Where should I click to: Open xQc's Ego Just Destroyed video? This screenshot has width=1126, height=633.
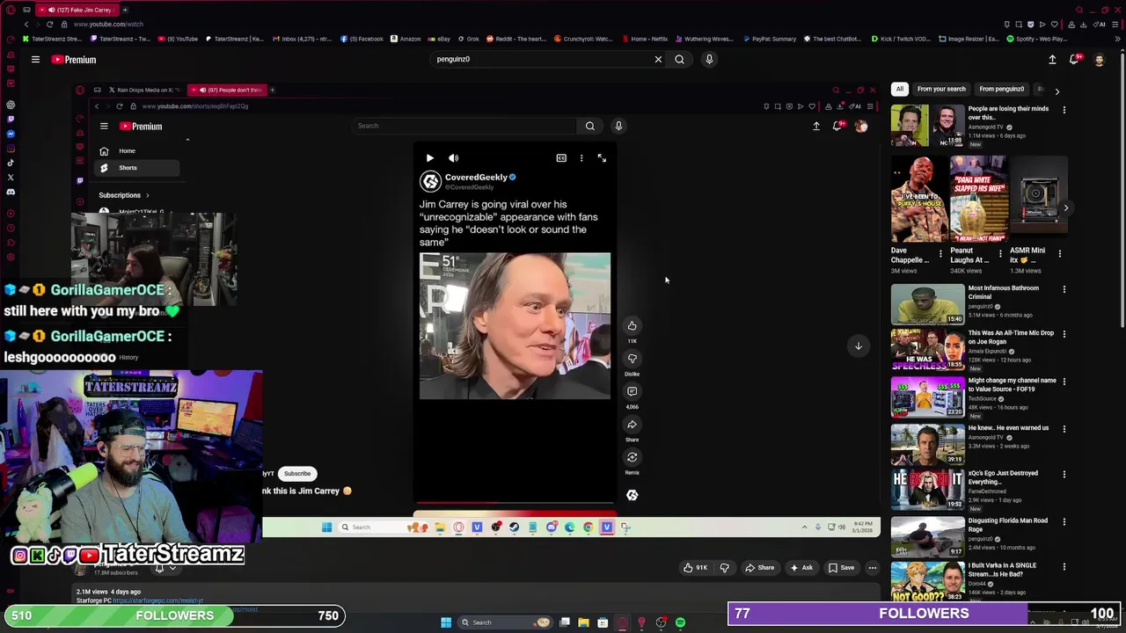tap(927, 488)
